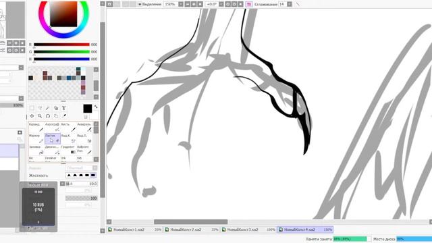Select the Eyedropper color picker tool

coord(64,116)
